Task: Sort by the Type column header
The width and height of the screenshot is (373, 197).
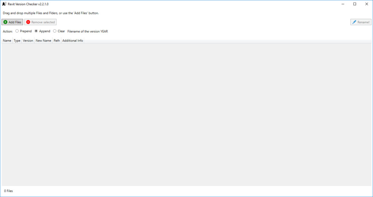Action: point(17,41)
